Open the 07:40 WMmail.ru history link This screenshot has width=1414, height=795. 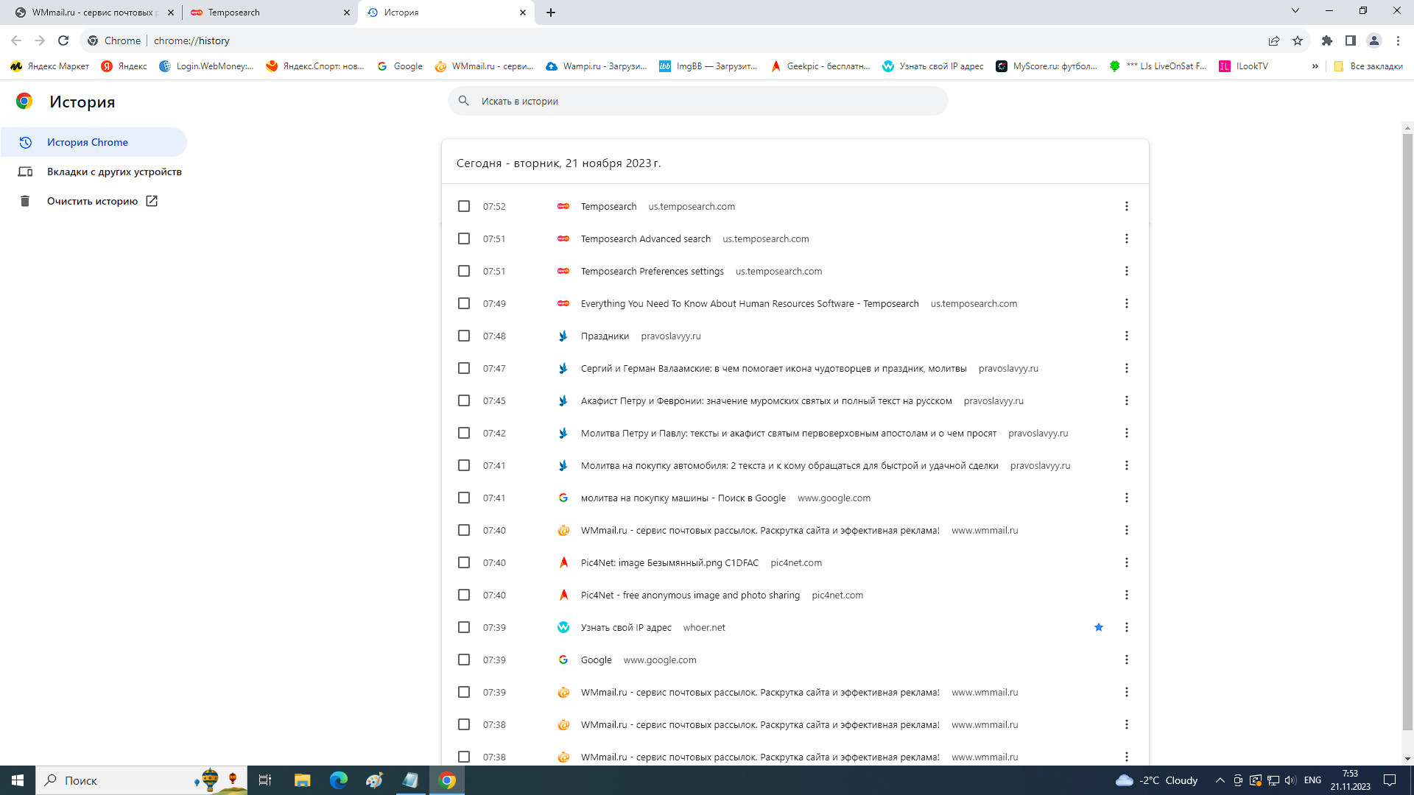(760, 530)
